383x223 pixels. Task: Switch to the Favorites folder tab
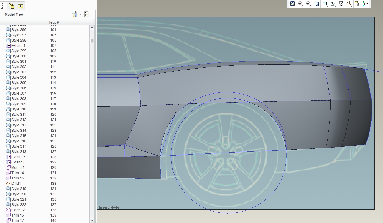[x=20, y=6]
